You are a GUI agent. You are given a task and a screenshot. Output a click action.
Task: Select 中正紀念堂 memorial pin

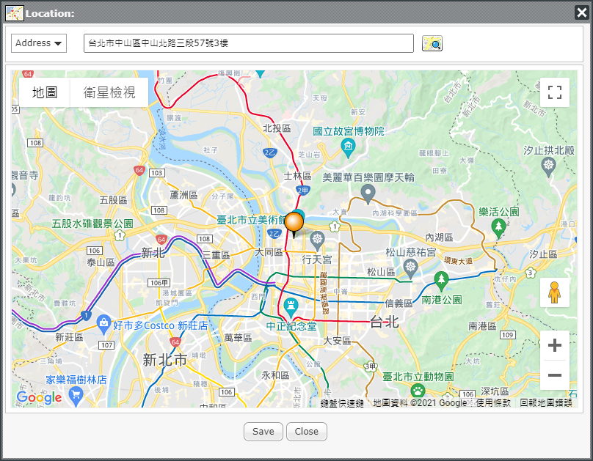291,308
